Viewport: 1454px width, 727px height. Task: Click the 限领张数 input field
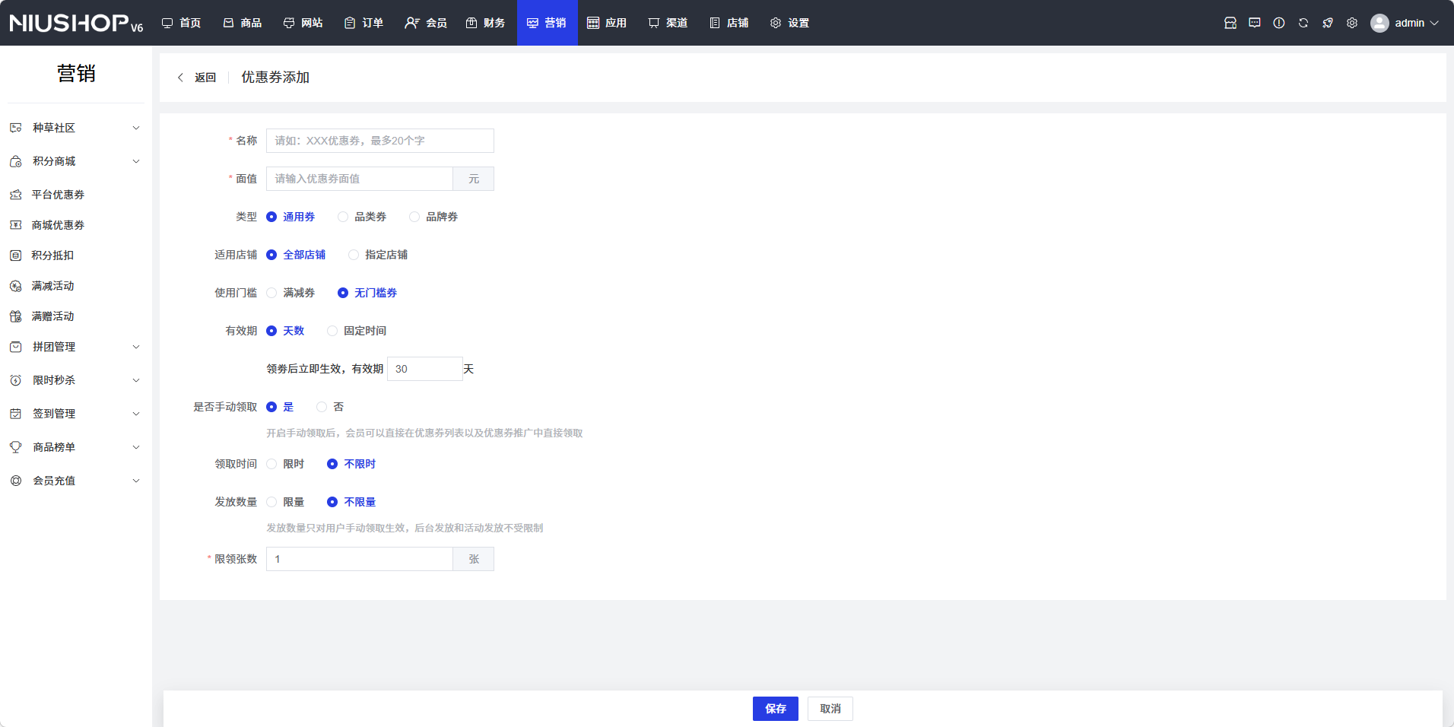coord(360,559)
